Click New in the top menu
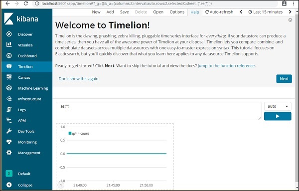Screen dimensions: 299x191 96,12
